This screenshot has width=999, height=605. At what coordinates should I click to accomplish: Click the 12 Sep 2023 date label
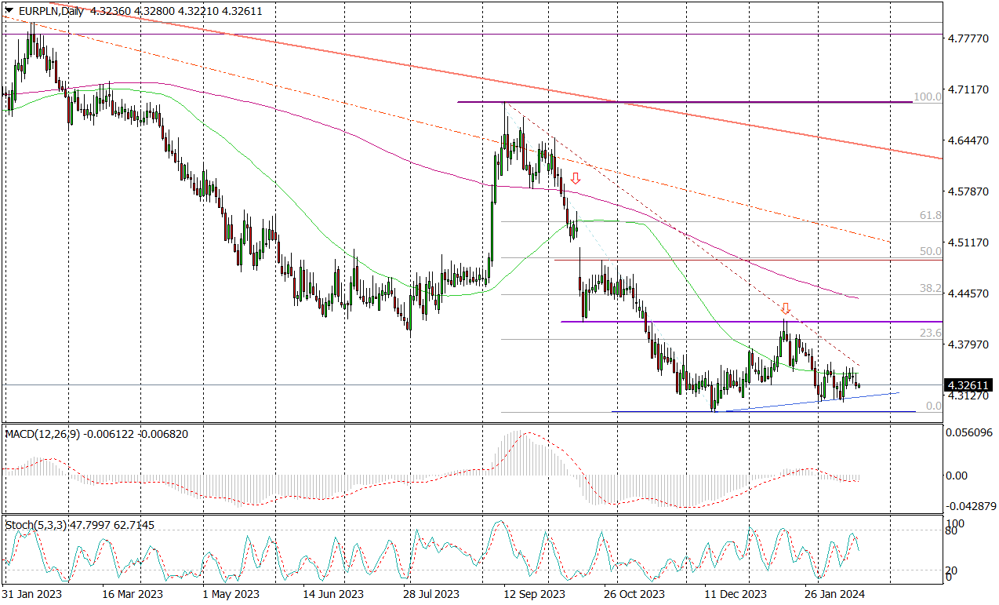[534, 594]
